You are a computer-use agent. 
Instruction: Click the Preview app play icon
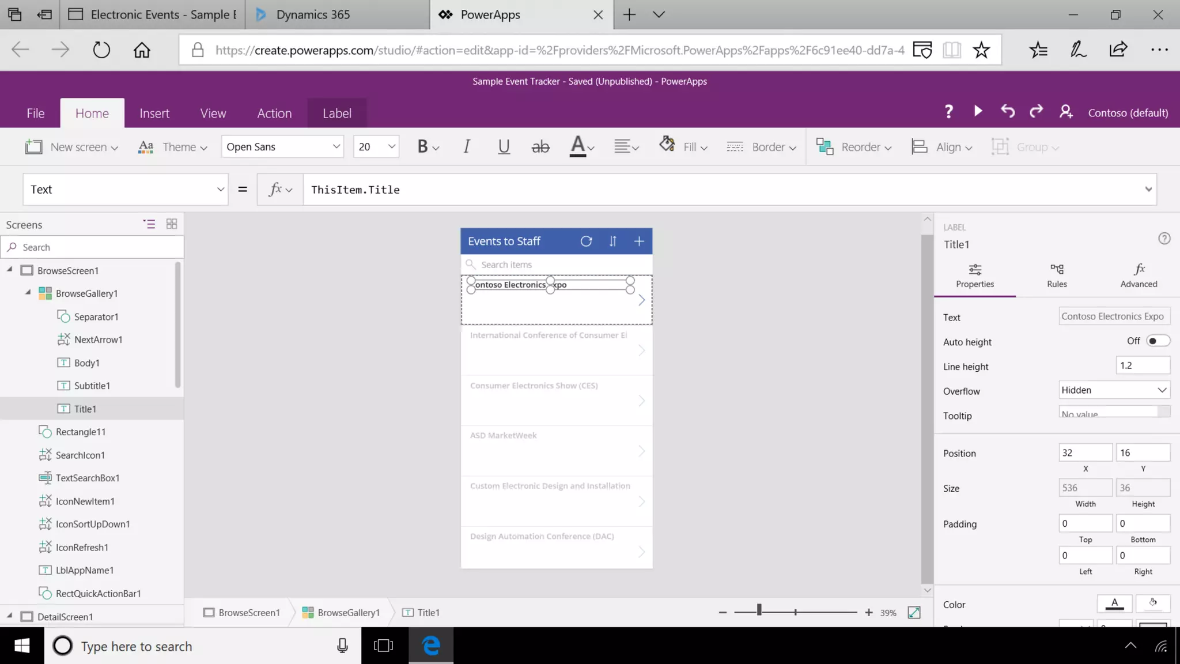coord(978,111)
